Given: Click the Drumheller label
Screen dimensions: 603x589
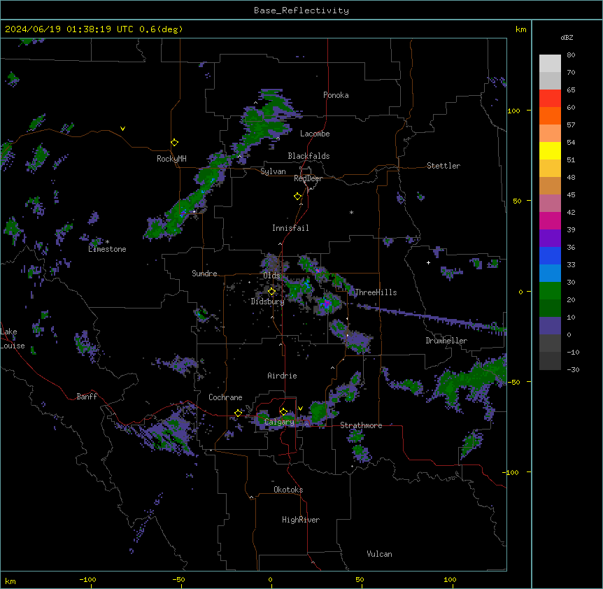Looking at the screenshot, I should (446, 341).
